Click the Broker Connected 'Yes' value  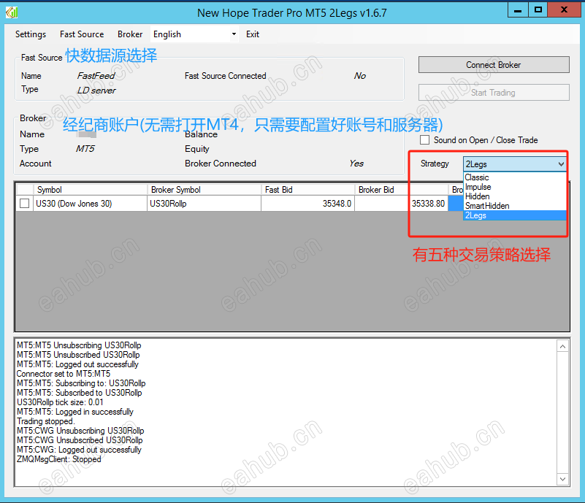click(356, 164)
